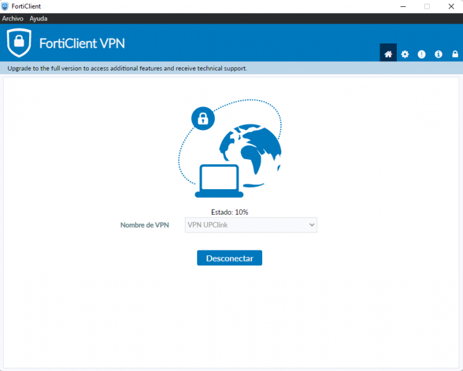This screenshot has width=463, height=371.
Task: Click the round padlock badge in illustration
Action: (203, 119)
